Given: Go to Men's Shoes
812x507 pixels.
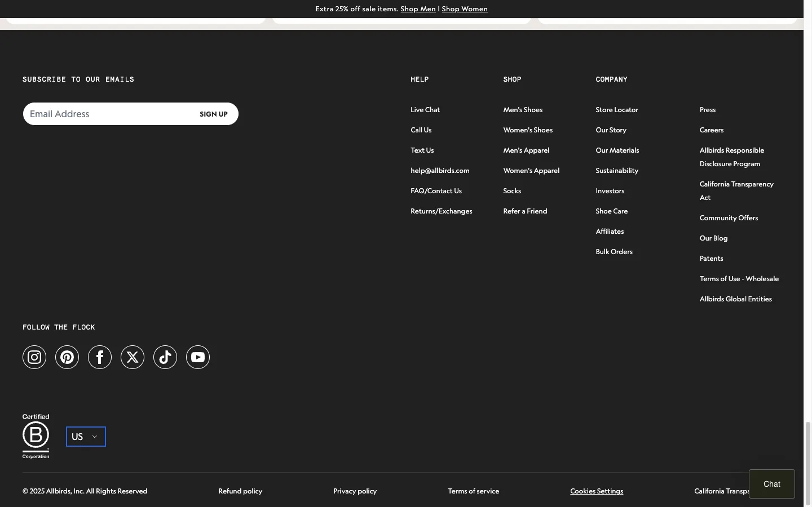Looking at the screenshot, I should click(x=523, y=110).
